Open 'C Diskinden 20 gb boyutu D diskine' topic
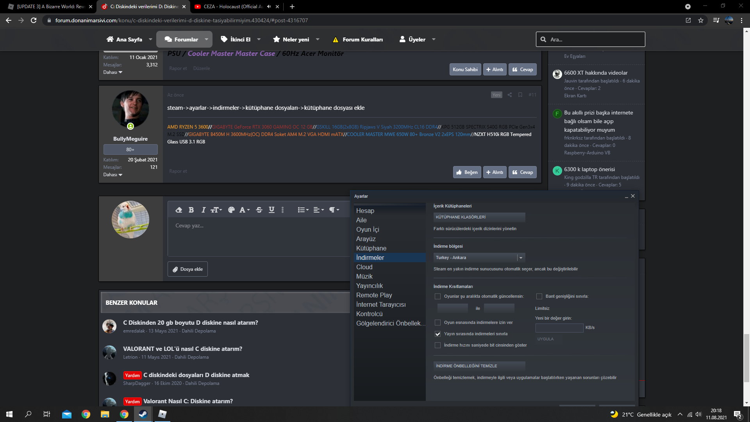Screen dimensions: 750x422 click(x=190, y=323)
